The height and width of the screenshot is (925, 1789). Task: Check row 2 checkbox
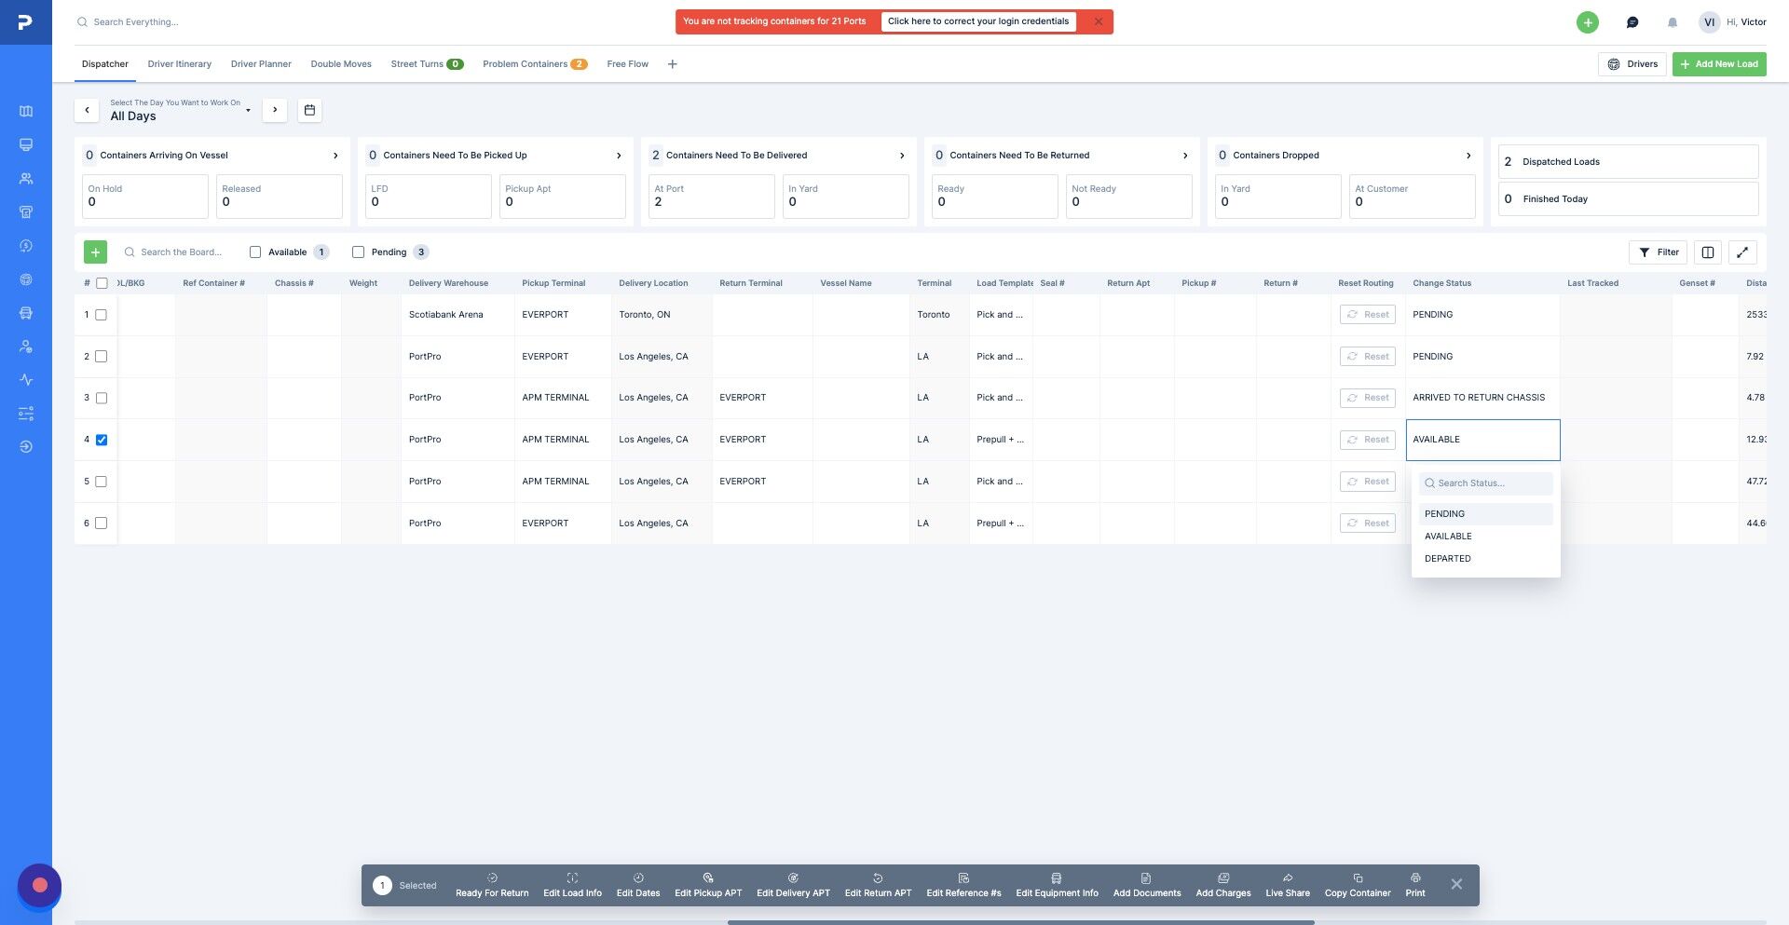coord(102,357)
